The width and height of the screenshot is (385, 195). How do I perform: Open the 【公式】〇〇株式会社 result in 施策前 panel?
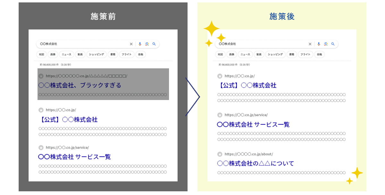click(68, 120)
